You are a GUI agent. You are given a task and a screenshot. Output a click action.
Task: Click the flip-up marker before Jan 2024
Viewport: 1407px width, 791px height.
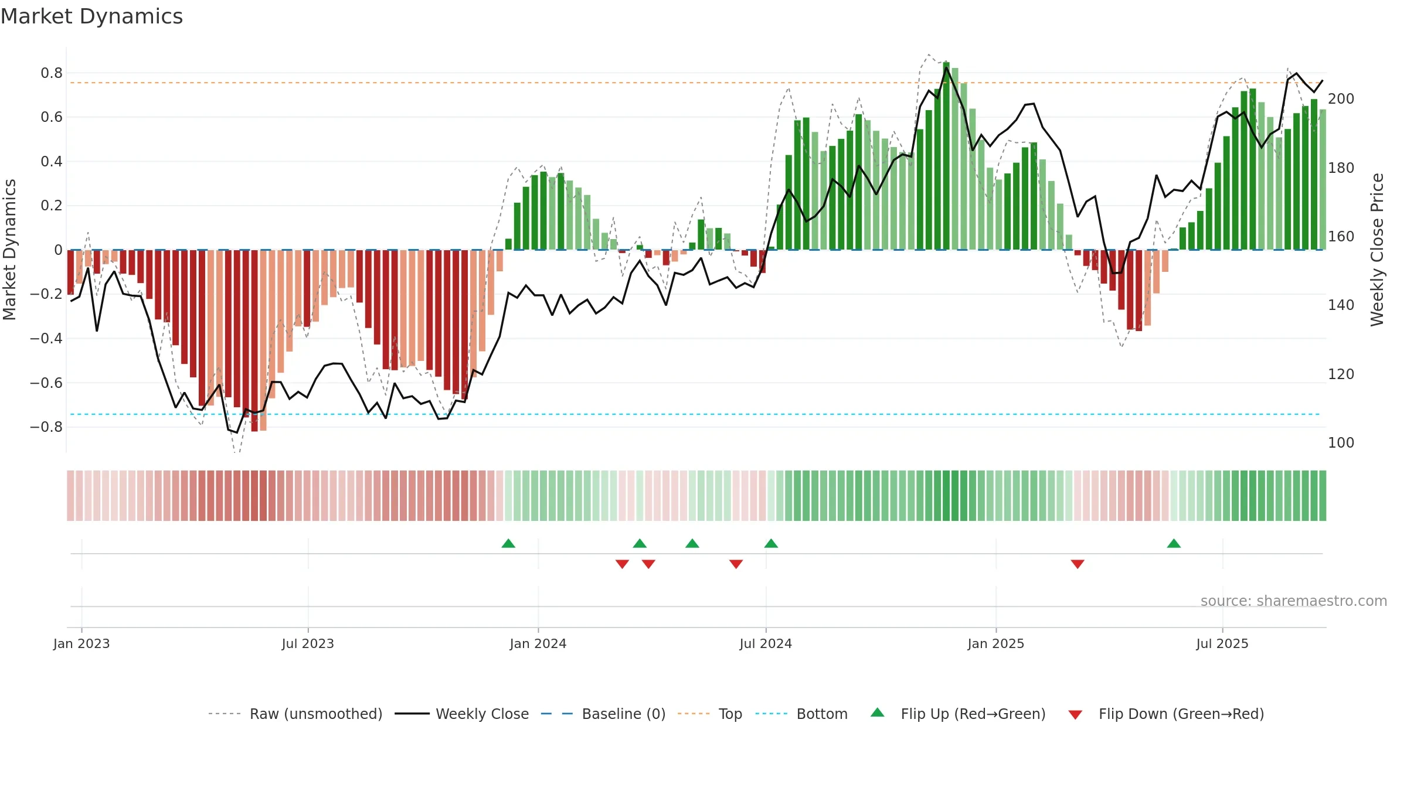tap(508, 543)
